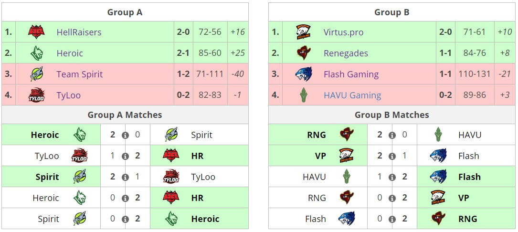Screen dimensions: 518x232
Task: Open the Flash Gaming team link
Action: pos(351,74)
